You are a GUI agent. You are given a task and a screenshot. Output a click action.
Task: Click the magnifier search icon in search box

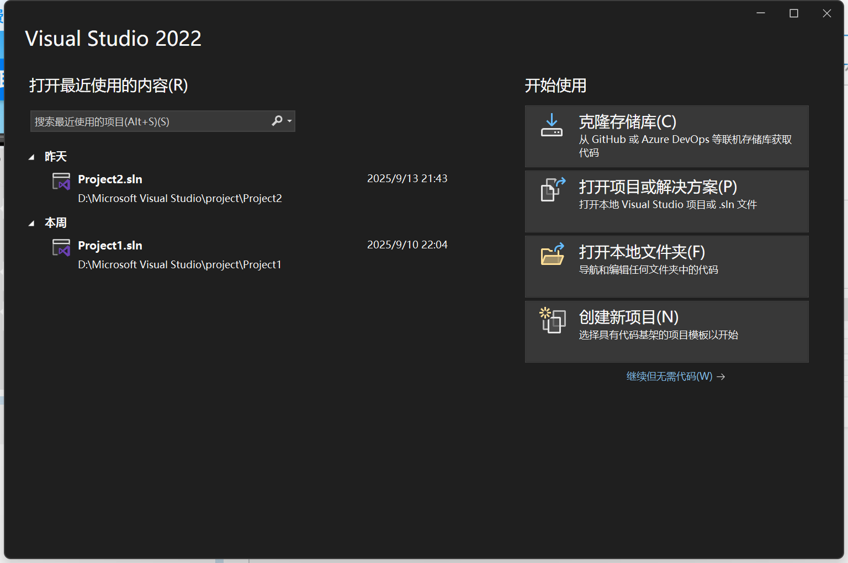tap(277, 121)
